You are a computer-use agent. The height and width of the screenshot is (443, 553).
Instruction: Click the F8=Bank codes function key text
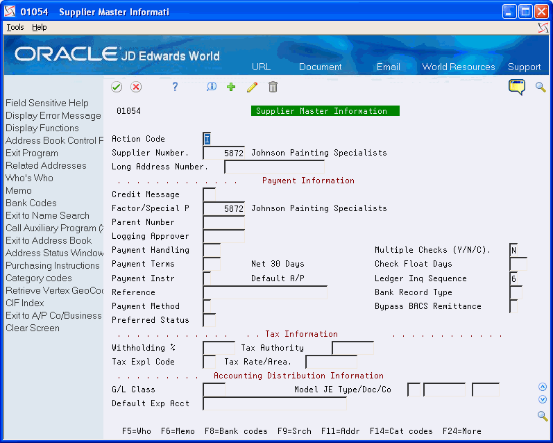236,431
